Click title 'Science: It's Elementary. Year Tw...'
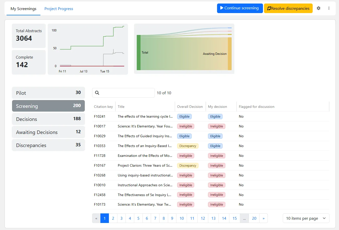Viewport: 339px width, 230px height. (x=144, y=204)
